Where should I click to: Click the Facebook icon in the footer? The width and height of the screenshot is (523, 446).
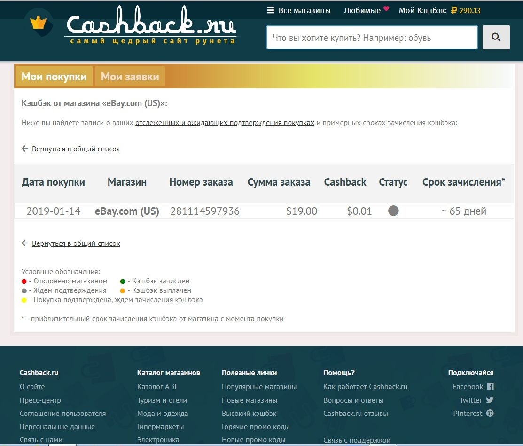[490, 386]
